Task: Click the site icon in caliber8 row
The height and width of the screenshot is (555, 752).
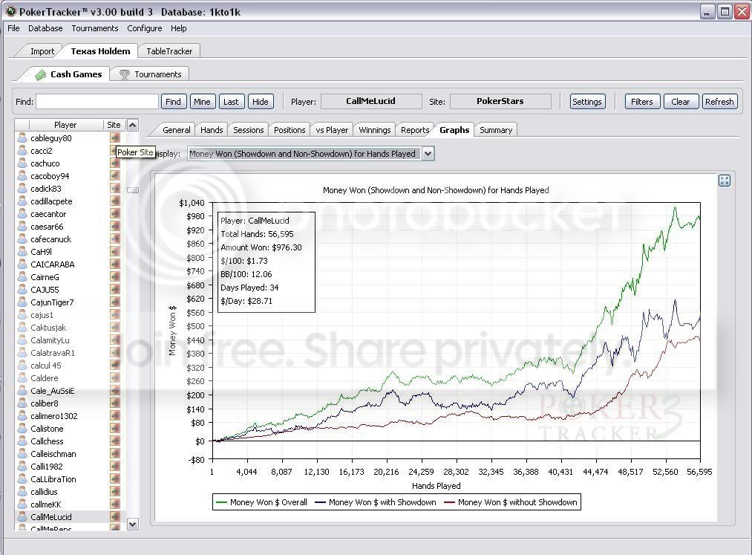Action: pos(114,403)
